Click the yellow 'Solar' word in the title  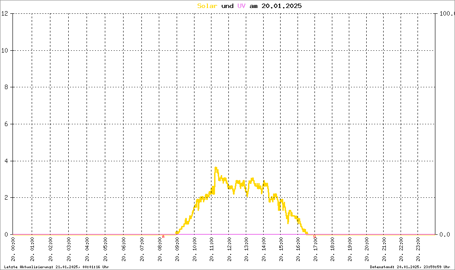coord(207,6)
